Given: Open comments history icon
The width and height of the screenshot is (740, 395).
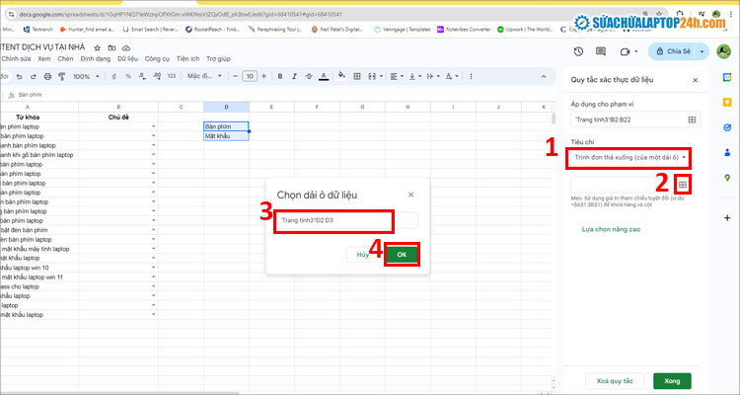Looking at the screenshot, I should [x=601, y=51].
